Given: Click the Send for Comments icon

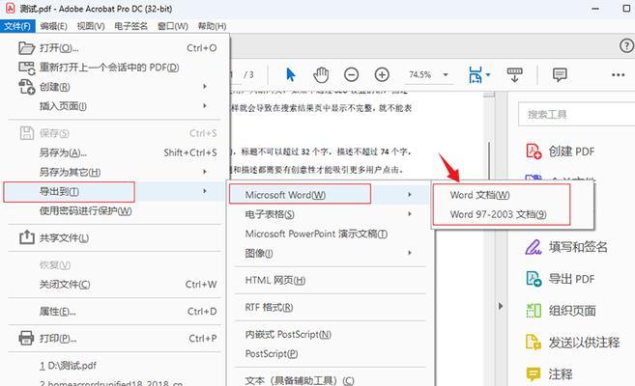Looking at the screenshot, I should 534,342.
